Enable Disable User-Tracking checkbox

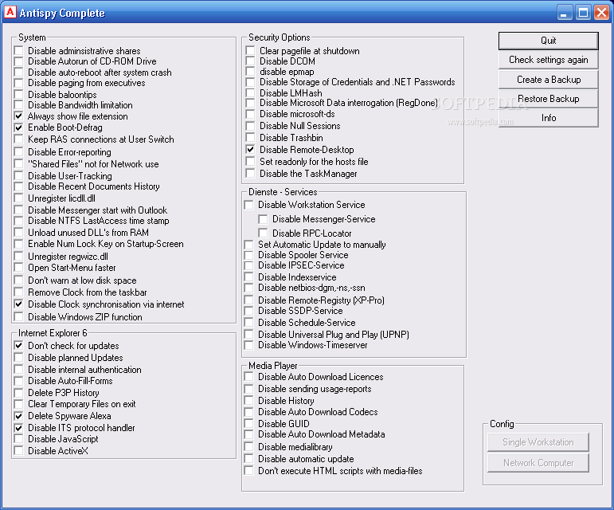pos(18,175)
